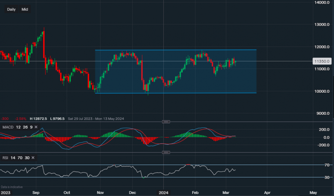This screenshot has height=196, width=334.
Task: Remove the RSI indicator via its X icon
Action: (32, 158)
